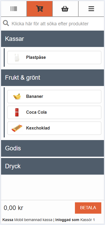
Task: Click the Kexchoklad bar image
Action: (17, 128)
